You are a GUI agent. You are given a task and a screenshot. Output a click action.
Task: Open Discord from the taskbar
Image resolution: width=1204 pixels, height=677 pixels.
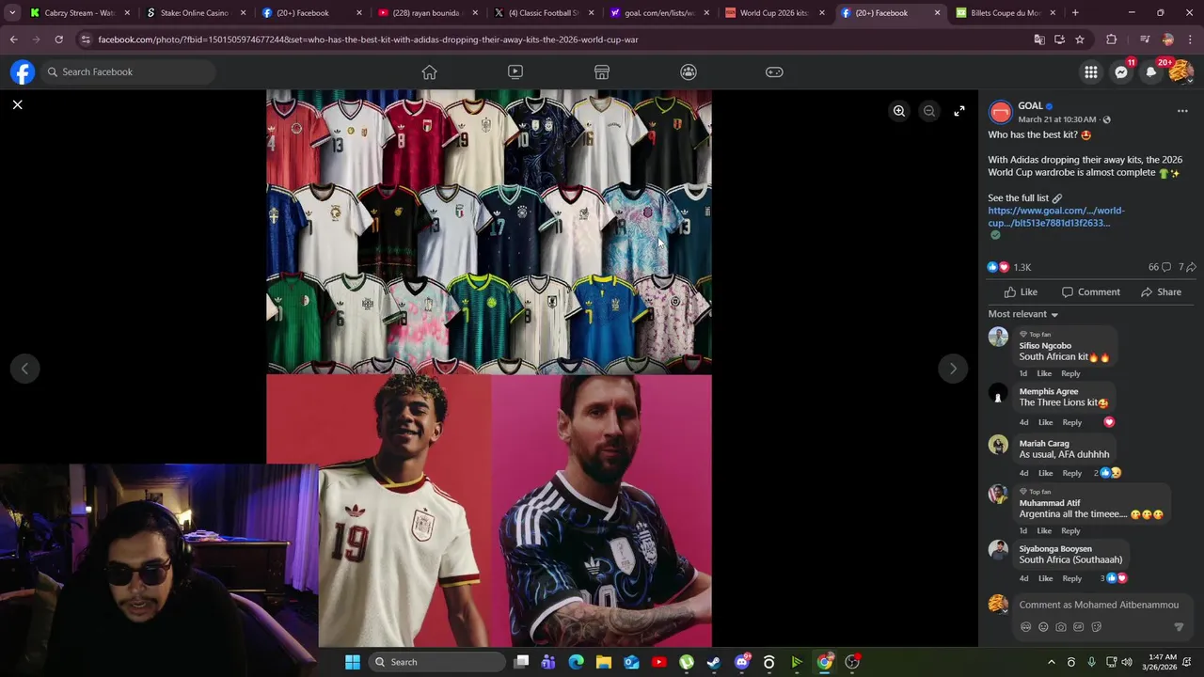coord(741,662)
